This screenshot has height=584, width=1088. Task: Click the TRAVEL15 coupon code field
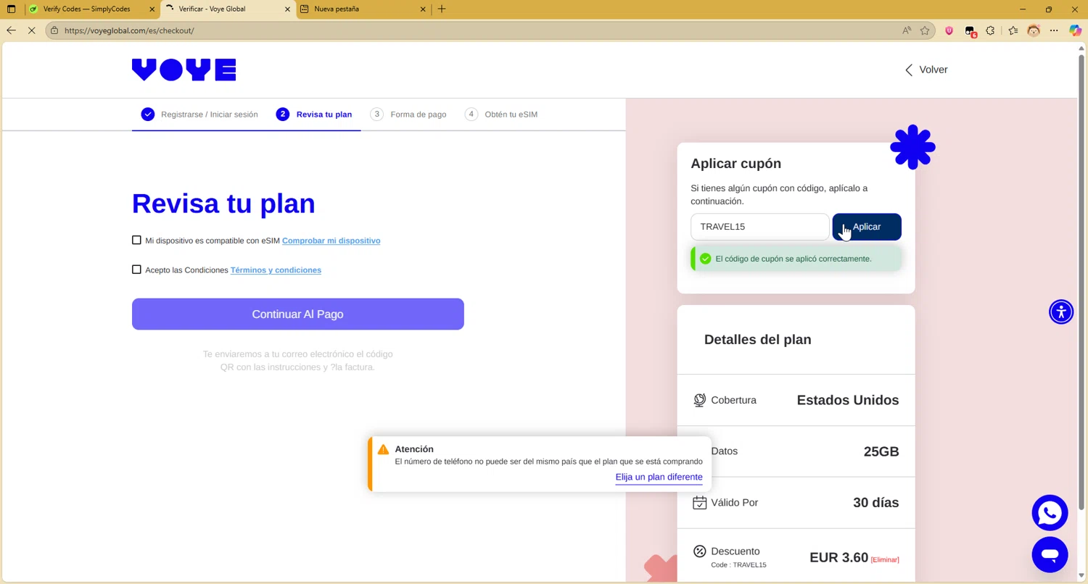[x=759, y=227]
